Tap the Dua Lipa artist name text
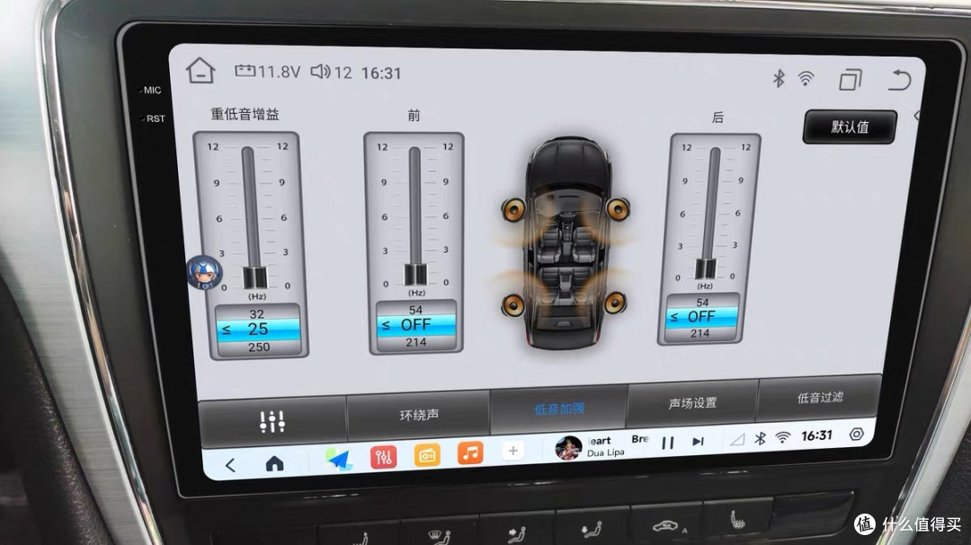 tap(606, 453)
